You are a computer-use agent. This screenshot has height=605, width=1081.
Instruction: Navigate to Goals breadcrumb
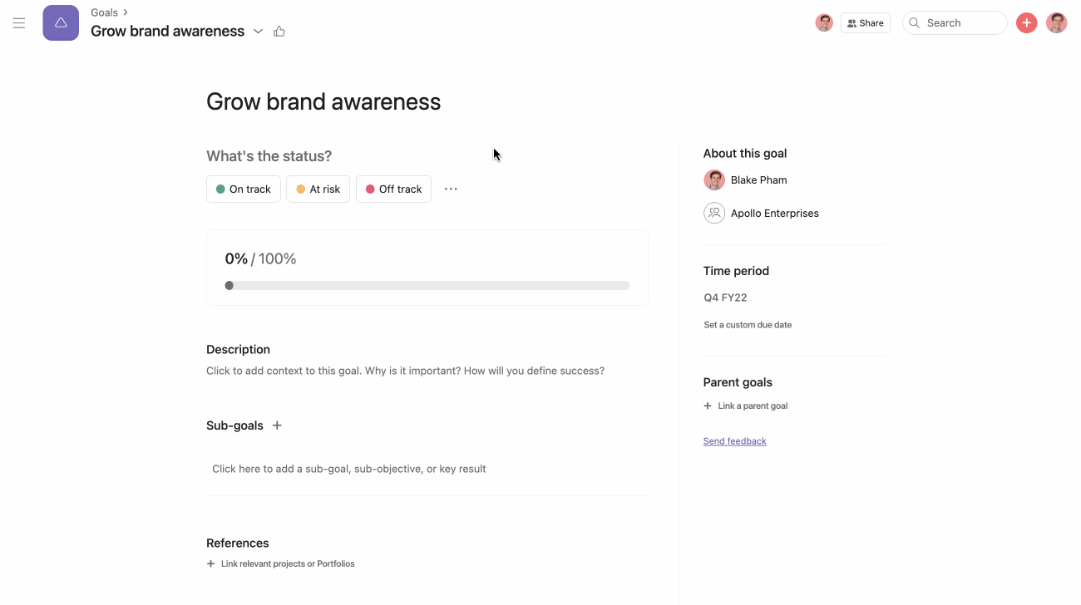coord(105,12)
